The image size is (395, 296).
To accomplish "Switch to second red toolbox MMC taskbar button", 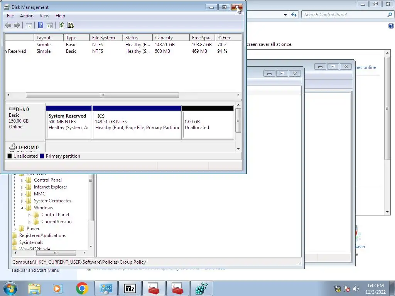I will click(x=177, y=288).
